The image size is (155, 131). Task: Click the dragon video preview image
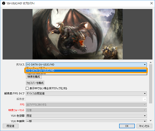tap(78, 34)
